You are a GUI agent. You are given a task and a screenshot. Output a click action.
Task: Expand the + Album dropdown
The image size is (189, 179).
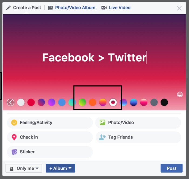click(x=60, y=168)
